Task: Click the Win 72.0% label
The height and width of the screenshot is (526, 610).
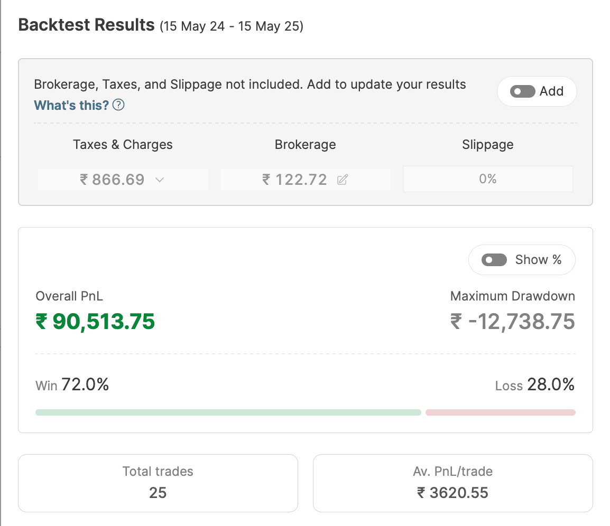Action: click(72, 385)
